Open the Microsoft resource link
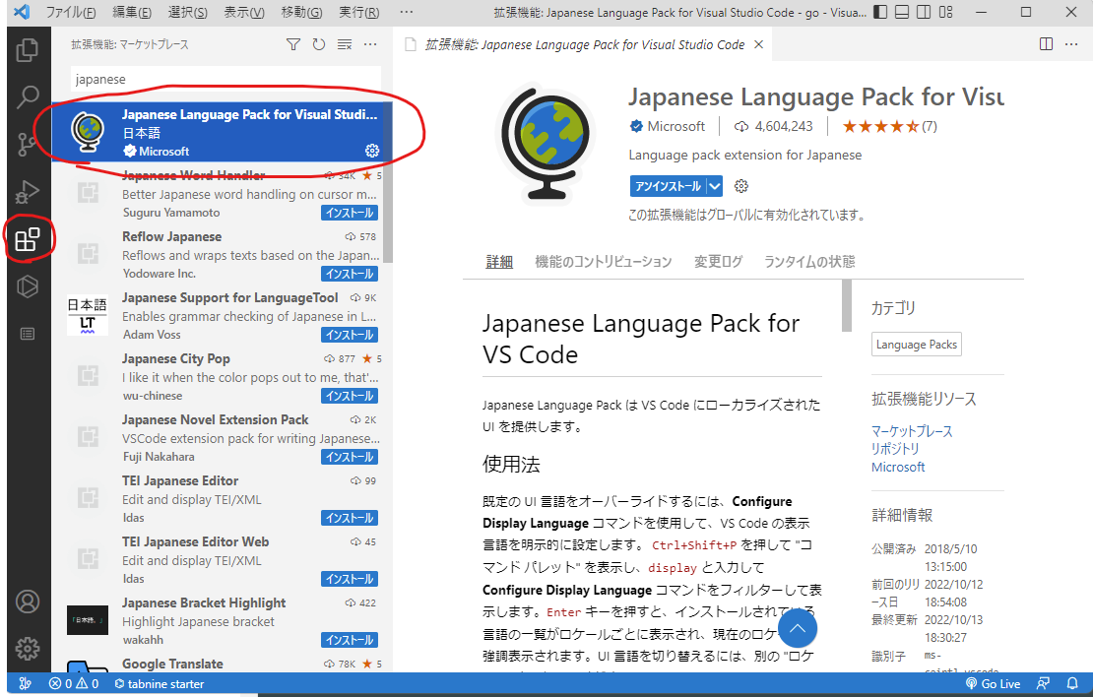This screenshot has height=697, width=1093. (x=898, y=467)
